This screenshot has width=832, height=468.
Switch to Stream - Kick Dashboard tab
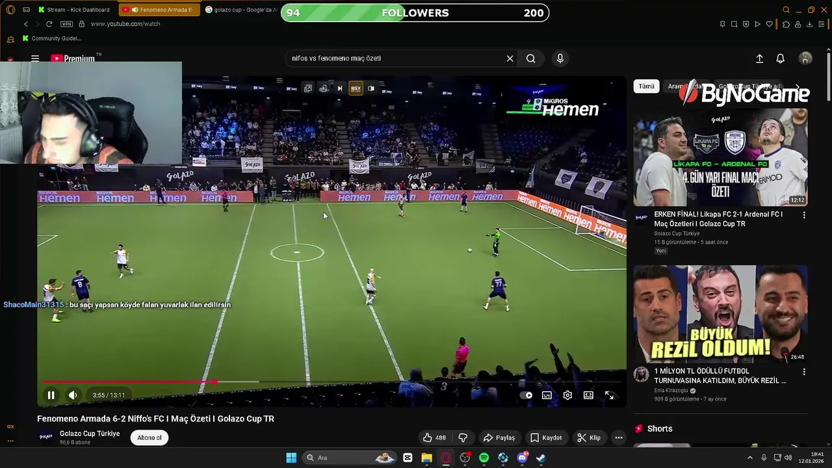pyautogui.click(x=74, y=10)
